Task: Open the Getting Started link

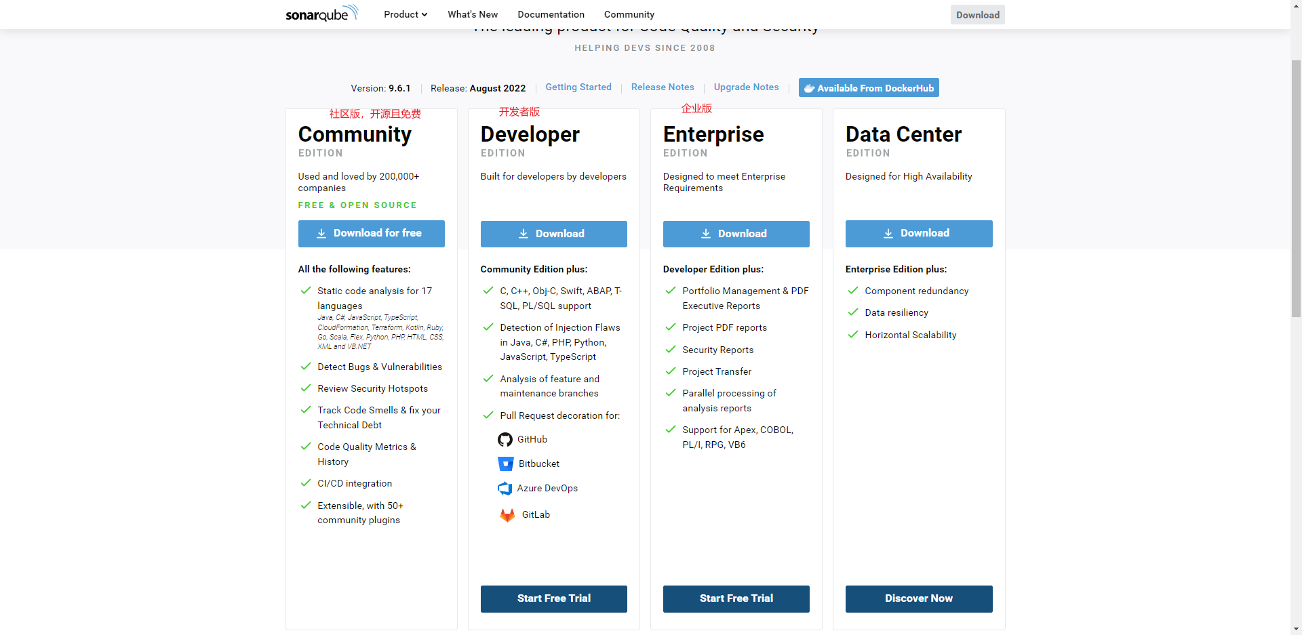Action: (x=578, y=87)
